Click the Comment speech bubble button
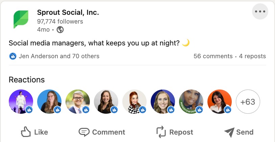Screen dimensions: 275x142 [x=102, y=132]
